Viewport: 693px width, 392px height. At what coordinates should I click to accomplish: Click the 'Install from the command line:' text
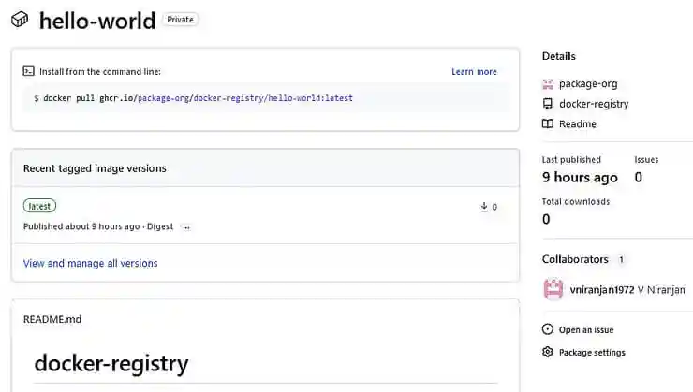pyautogui.click(x=100, y=71)
